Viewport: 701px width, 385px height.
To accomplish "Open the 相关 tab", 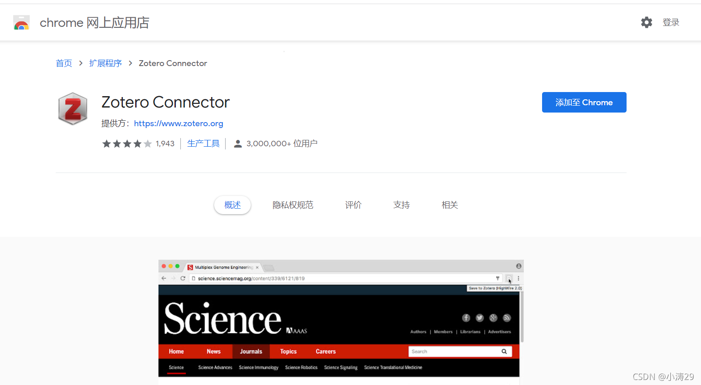I will [449, 205].
